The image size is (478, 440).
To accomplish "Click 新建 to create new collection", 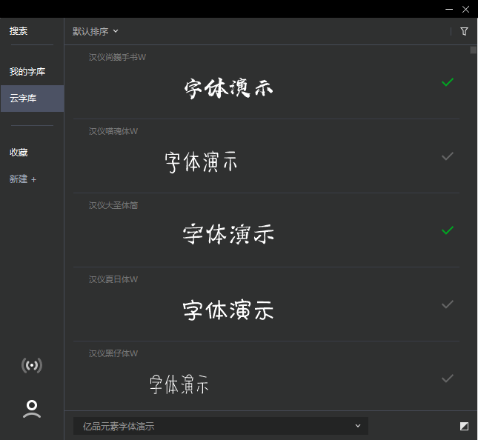I will (19, 179).
